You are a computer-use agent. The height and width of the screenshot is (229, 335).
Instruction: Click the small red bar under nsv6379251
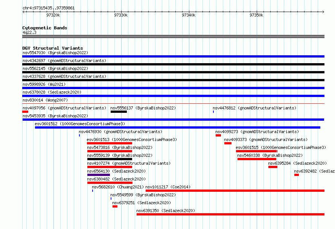click(x=115, y=206)
